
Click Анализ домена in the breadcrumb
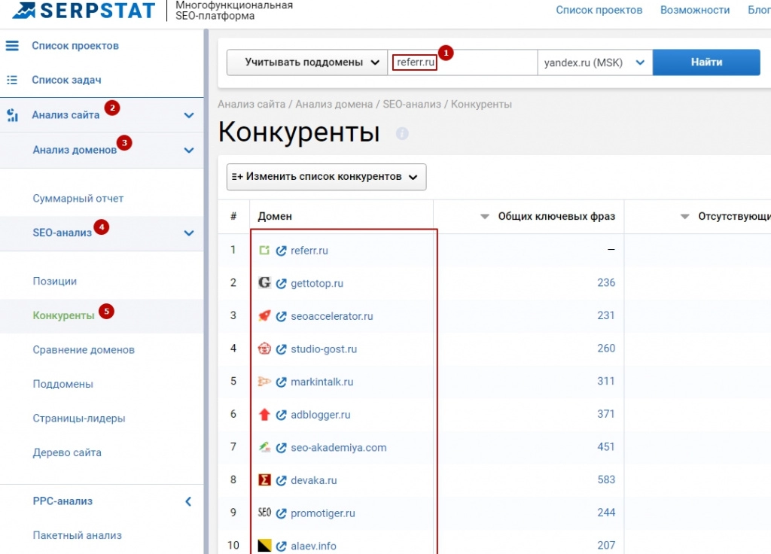point(334,105)
